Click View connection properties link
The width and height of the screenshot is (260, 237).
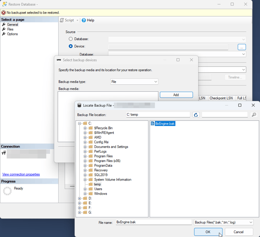21,174
